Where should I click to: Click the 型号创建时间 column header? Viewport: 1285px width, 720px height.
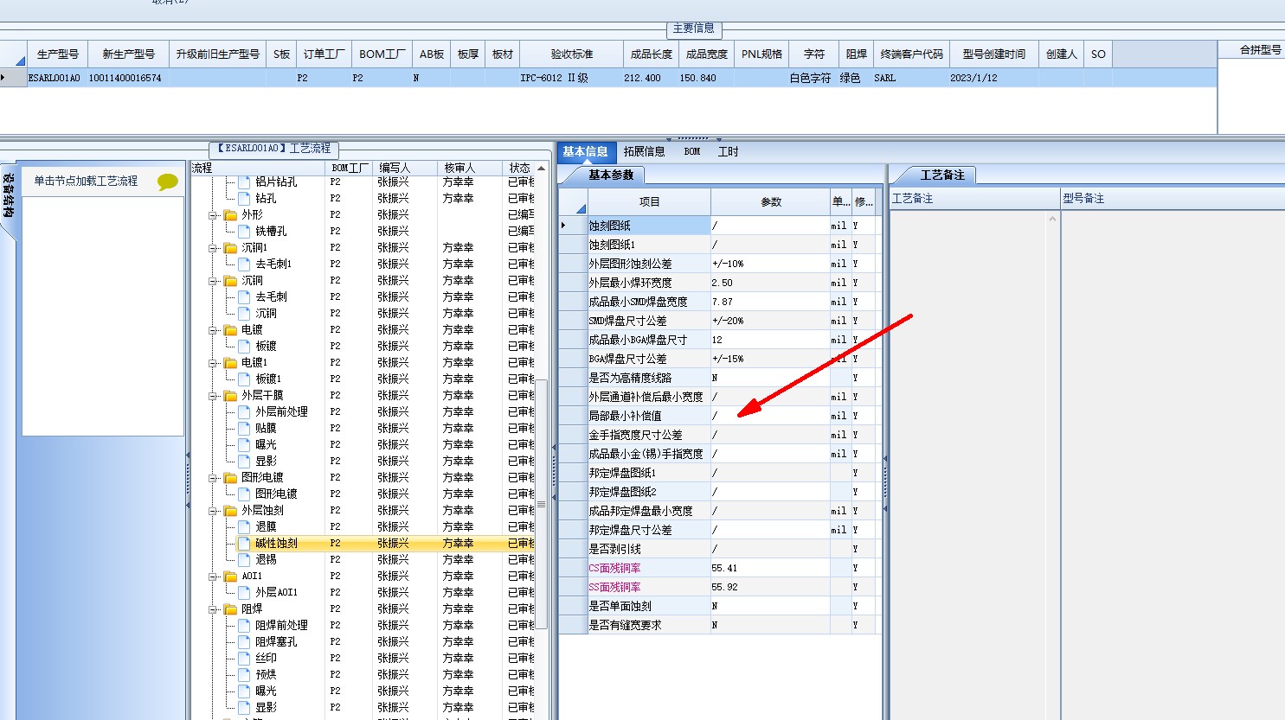(x=993, y=54)
